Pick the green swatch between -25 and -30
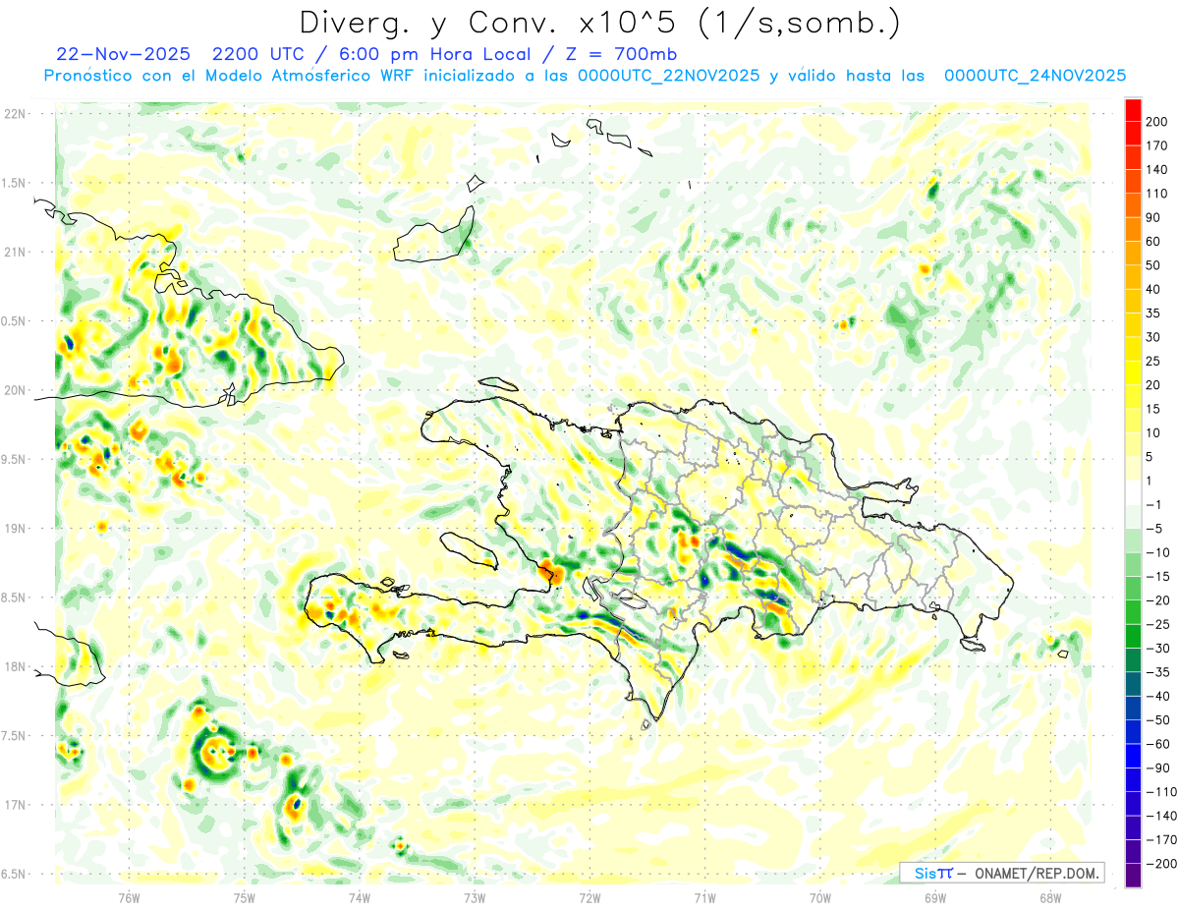Screen dimensions: 1179x911 tap(1134, 636)
